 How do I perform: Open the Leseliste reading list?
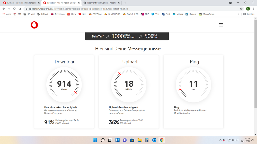point(249,14)
